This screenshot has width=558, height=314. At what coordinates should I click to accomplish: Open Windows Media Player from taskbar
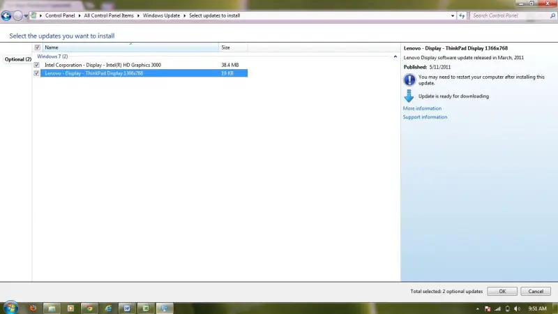pos(70,308)
